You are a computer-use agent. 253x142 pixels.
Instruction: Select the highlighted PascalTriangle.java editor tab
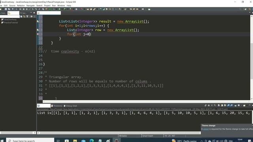pos(49,13)
